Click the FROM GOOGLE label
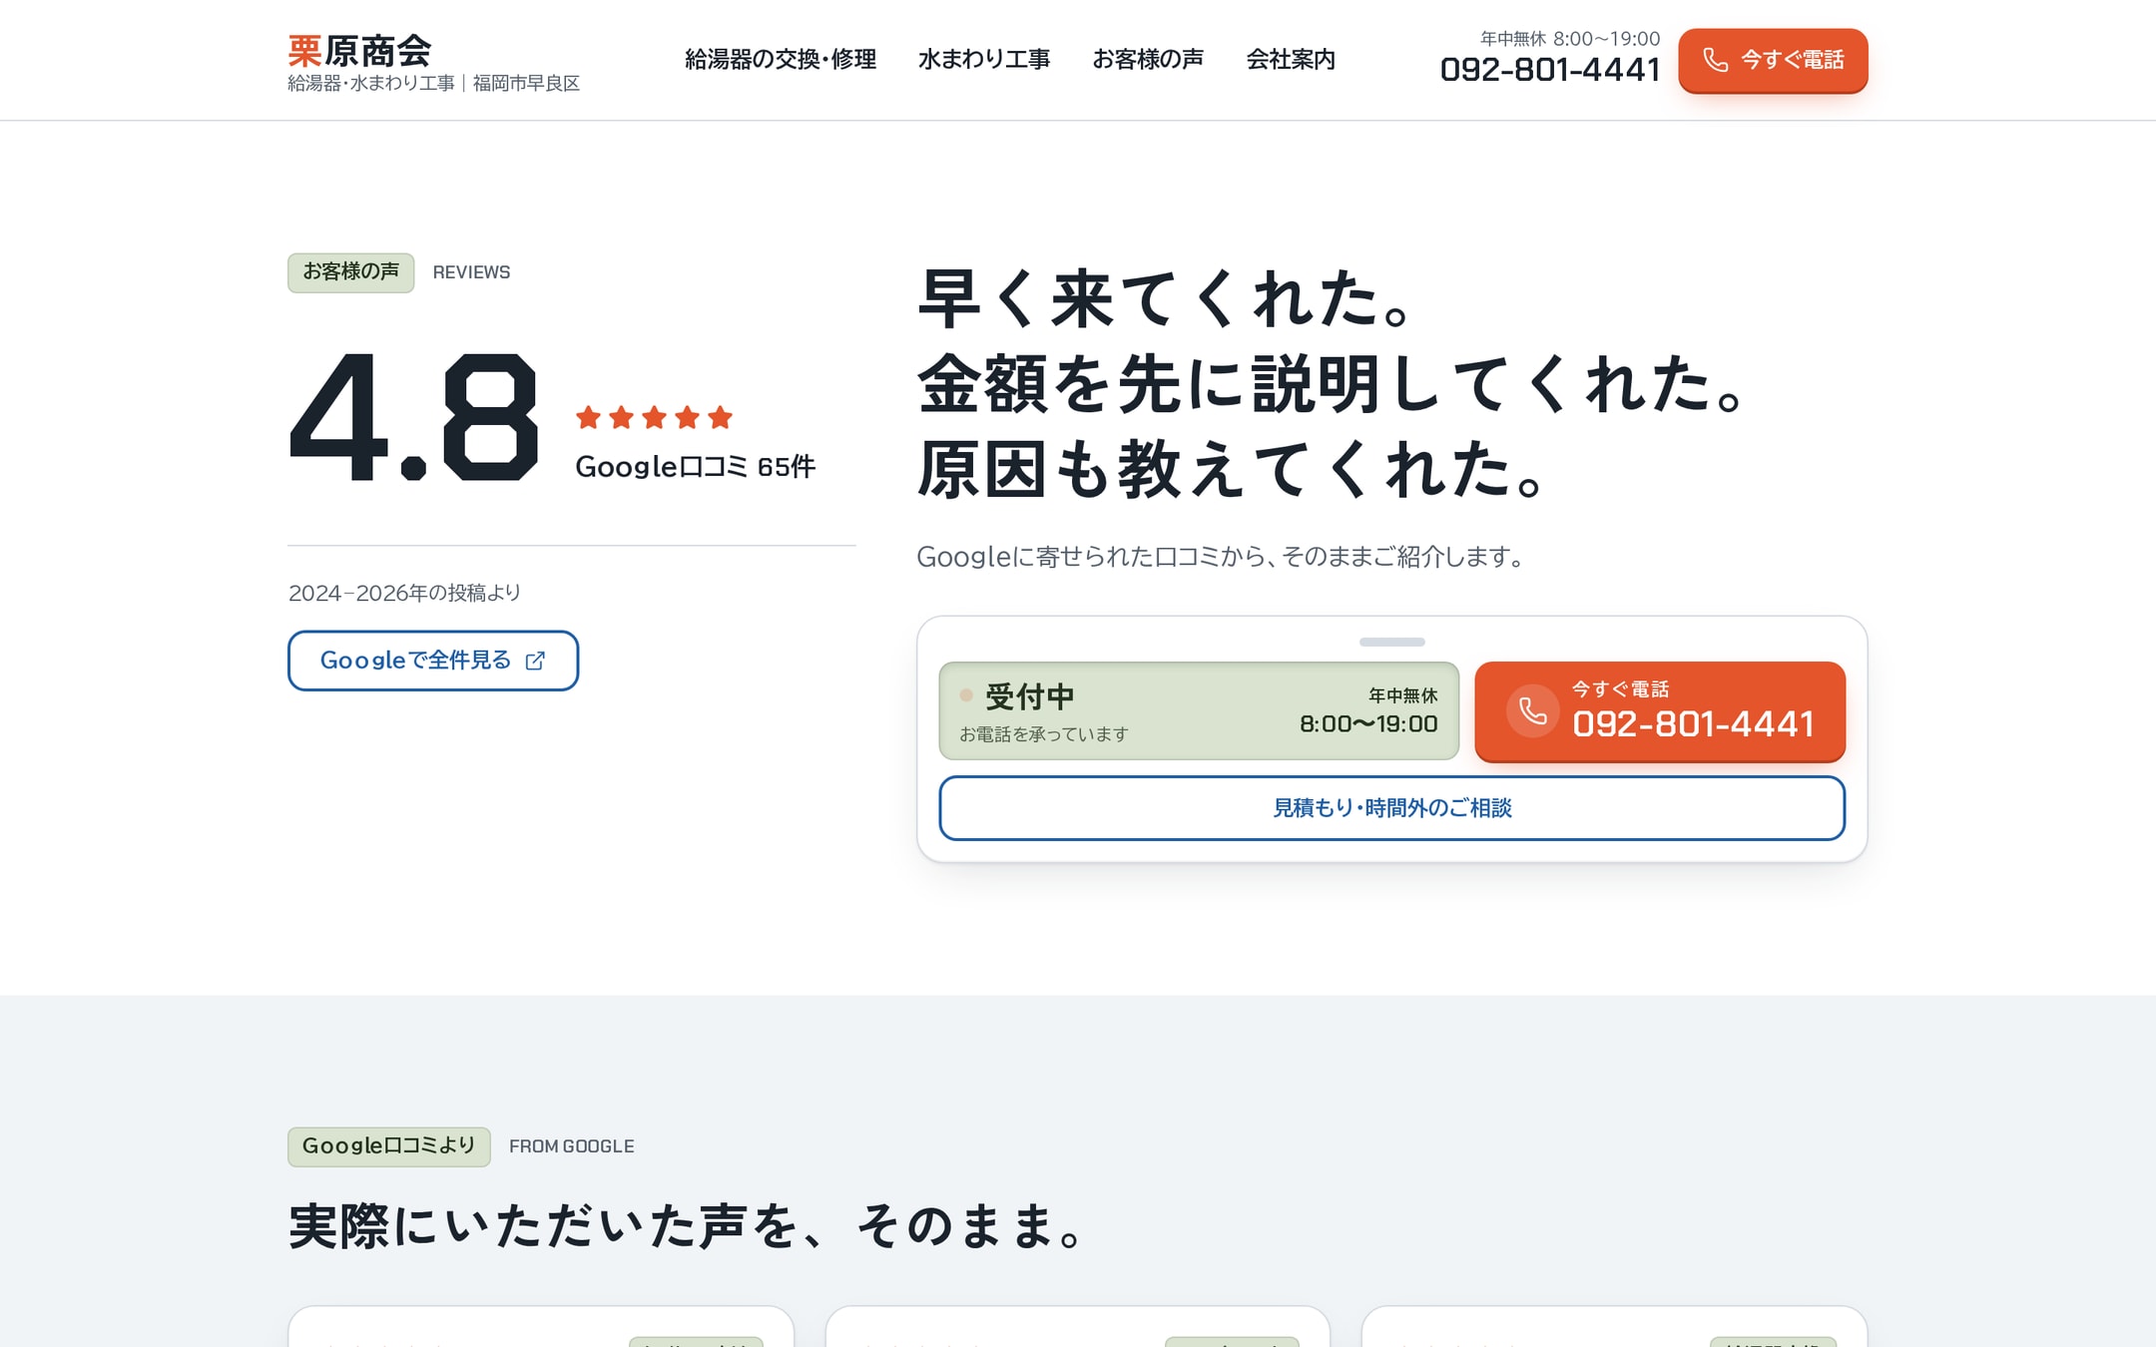This screenshot has height=1347, width=2156. click(572, 1146)
